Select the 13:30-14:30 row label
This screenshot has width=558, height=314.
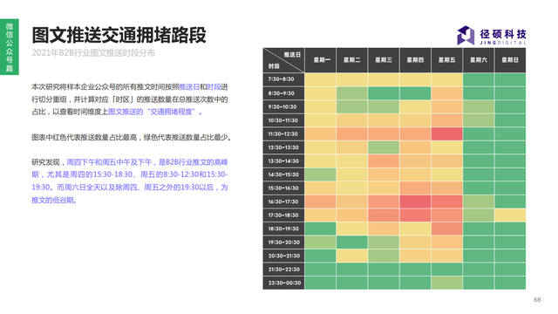coord(283,160)
